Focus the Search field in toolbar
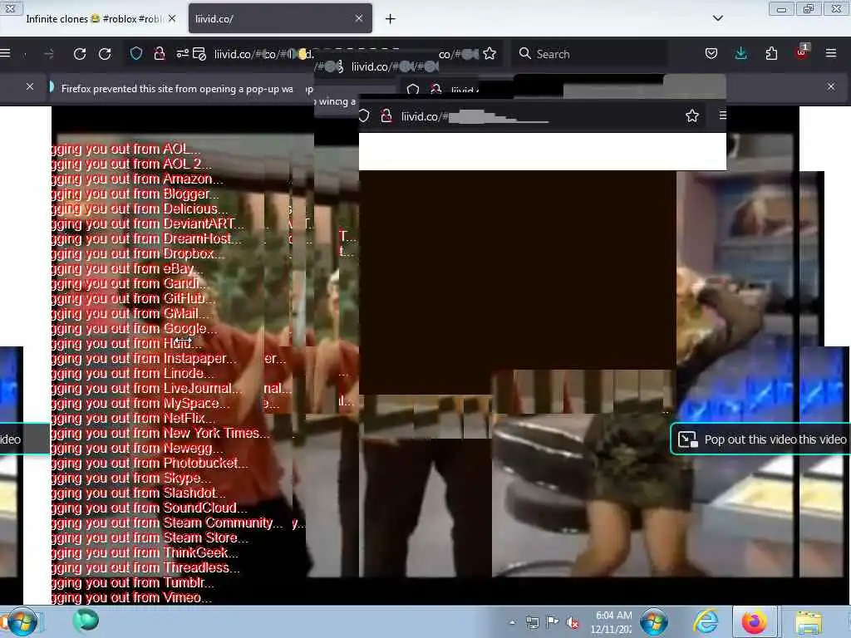The height and width of the screenshot is (638, 851). [589, 54]
